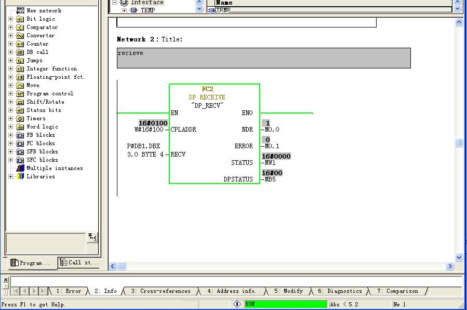Click the Comparator category icon

coord(20,27)
